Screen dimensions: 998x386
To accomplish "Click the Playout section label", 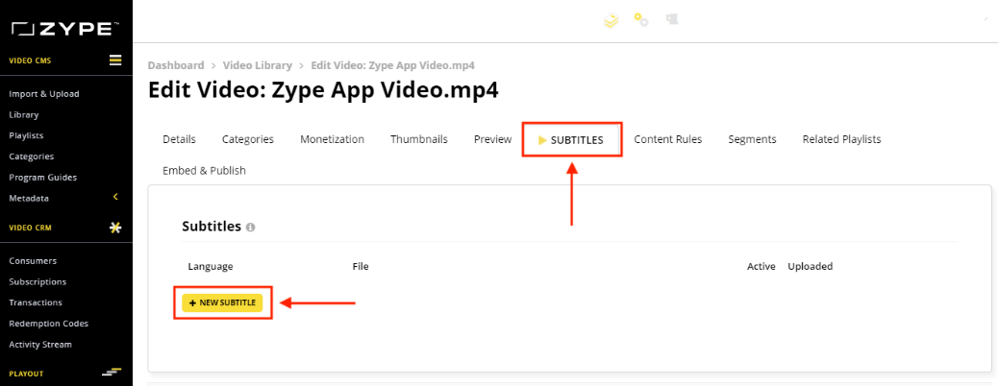I will point(26,374).
